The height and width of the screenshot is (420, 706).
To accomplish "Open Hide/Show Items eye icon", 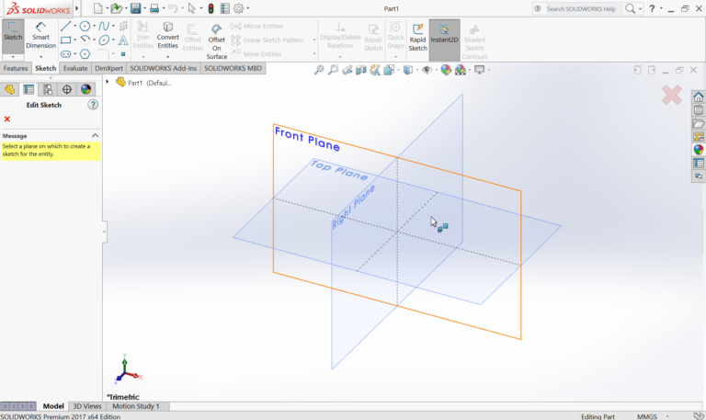I will click(x=427, y=70).
